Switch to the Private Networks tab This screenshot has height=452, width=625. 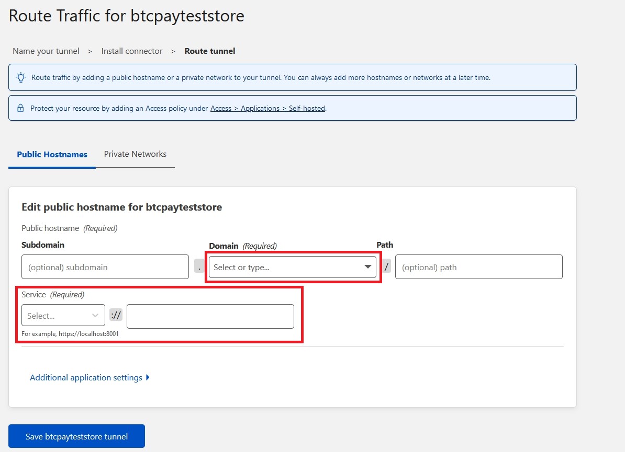pyautogui.click(x=135, y=154)
